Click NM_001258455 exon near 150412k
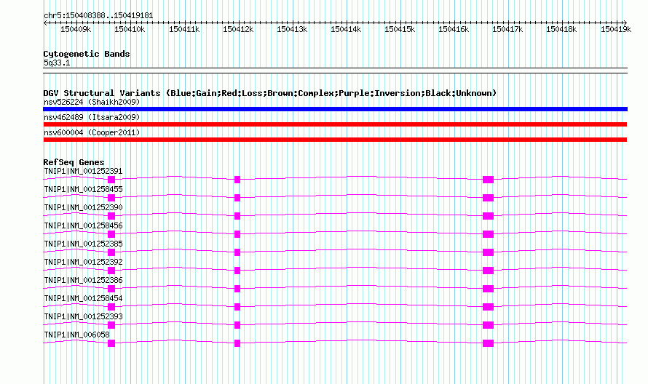The height and width of the screenshot is (384, 648). [x=237, y=198]
